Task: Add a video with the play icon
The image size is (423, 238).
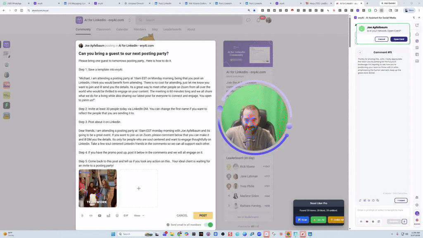Action: point(100,216)
